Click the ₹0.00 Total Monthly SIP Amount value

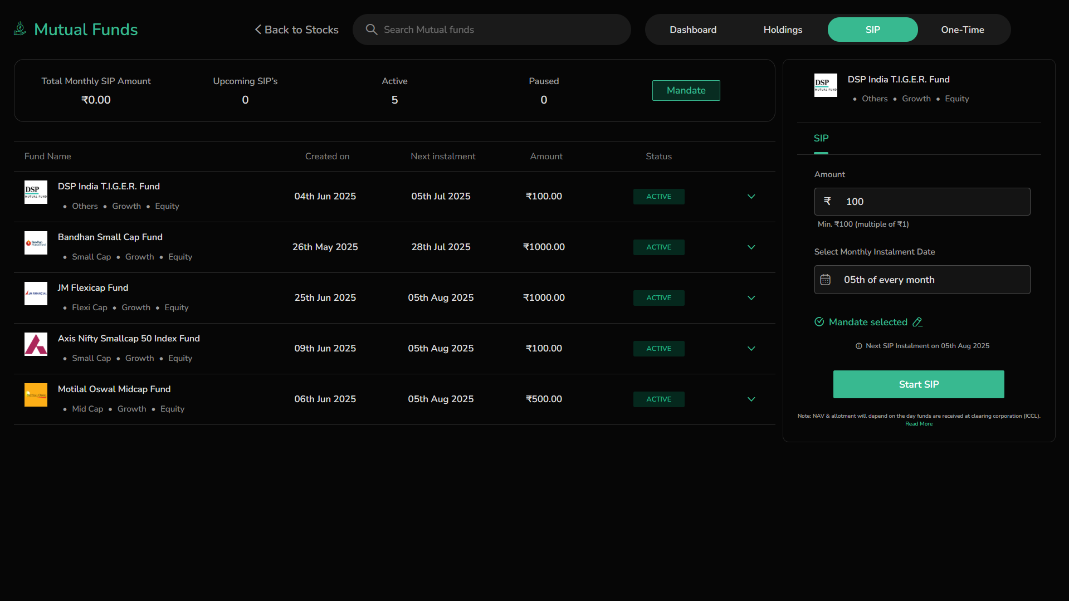96,100
